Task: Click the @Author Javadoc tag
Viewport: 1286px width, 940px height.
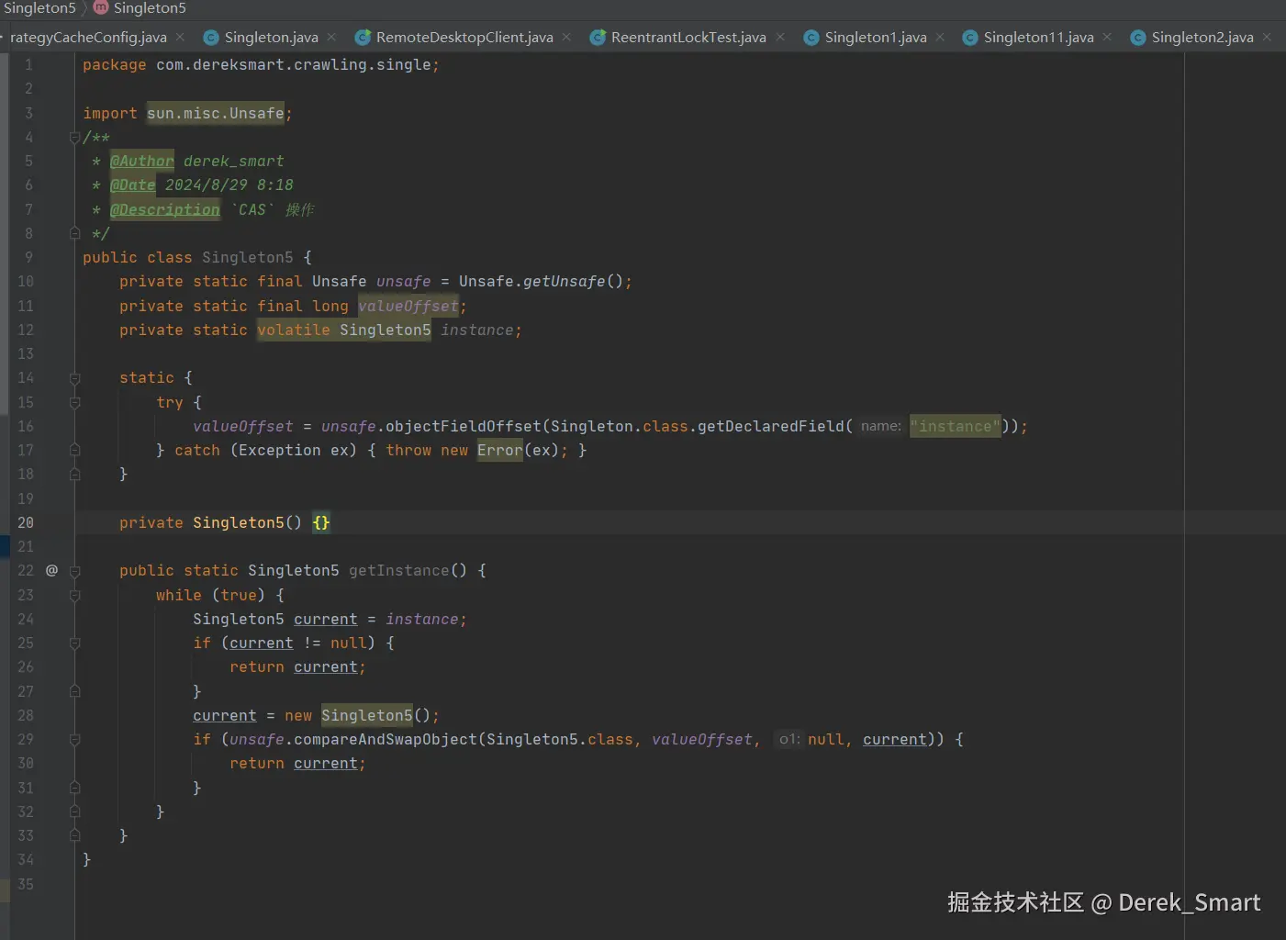Action: [x=141, y=161]
